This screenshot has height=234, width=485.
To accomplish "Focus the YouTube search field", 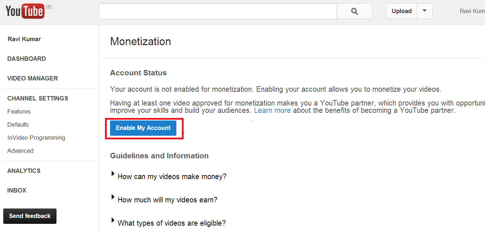I will [x=218, y=11].
